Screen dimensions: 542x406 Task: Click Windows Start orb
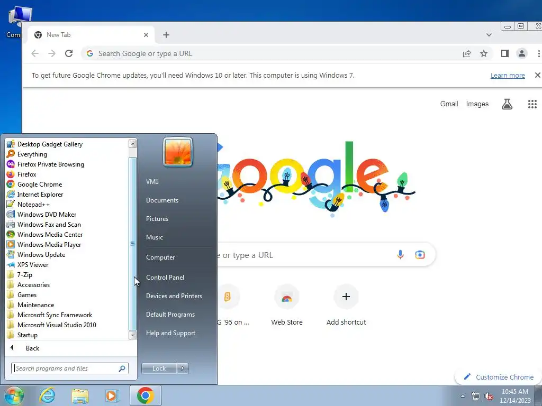(14, 395)
